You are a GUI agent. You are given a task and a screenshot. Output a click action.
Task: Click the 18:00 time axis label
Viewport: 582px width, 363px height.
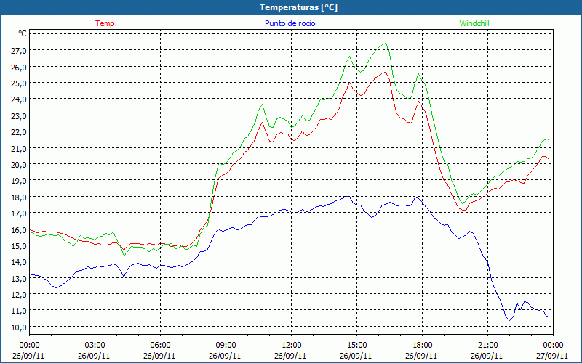[x=423, y=346]
